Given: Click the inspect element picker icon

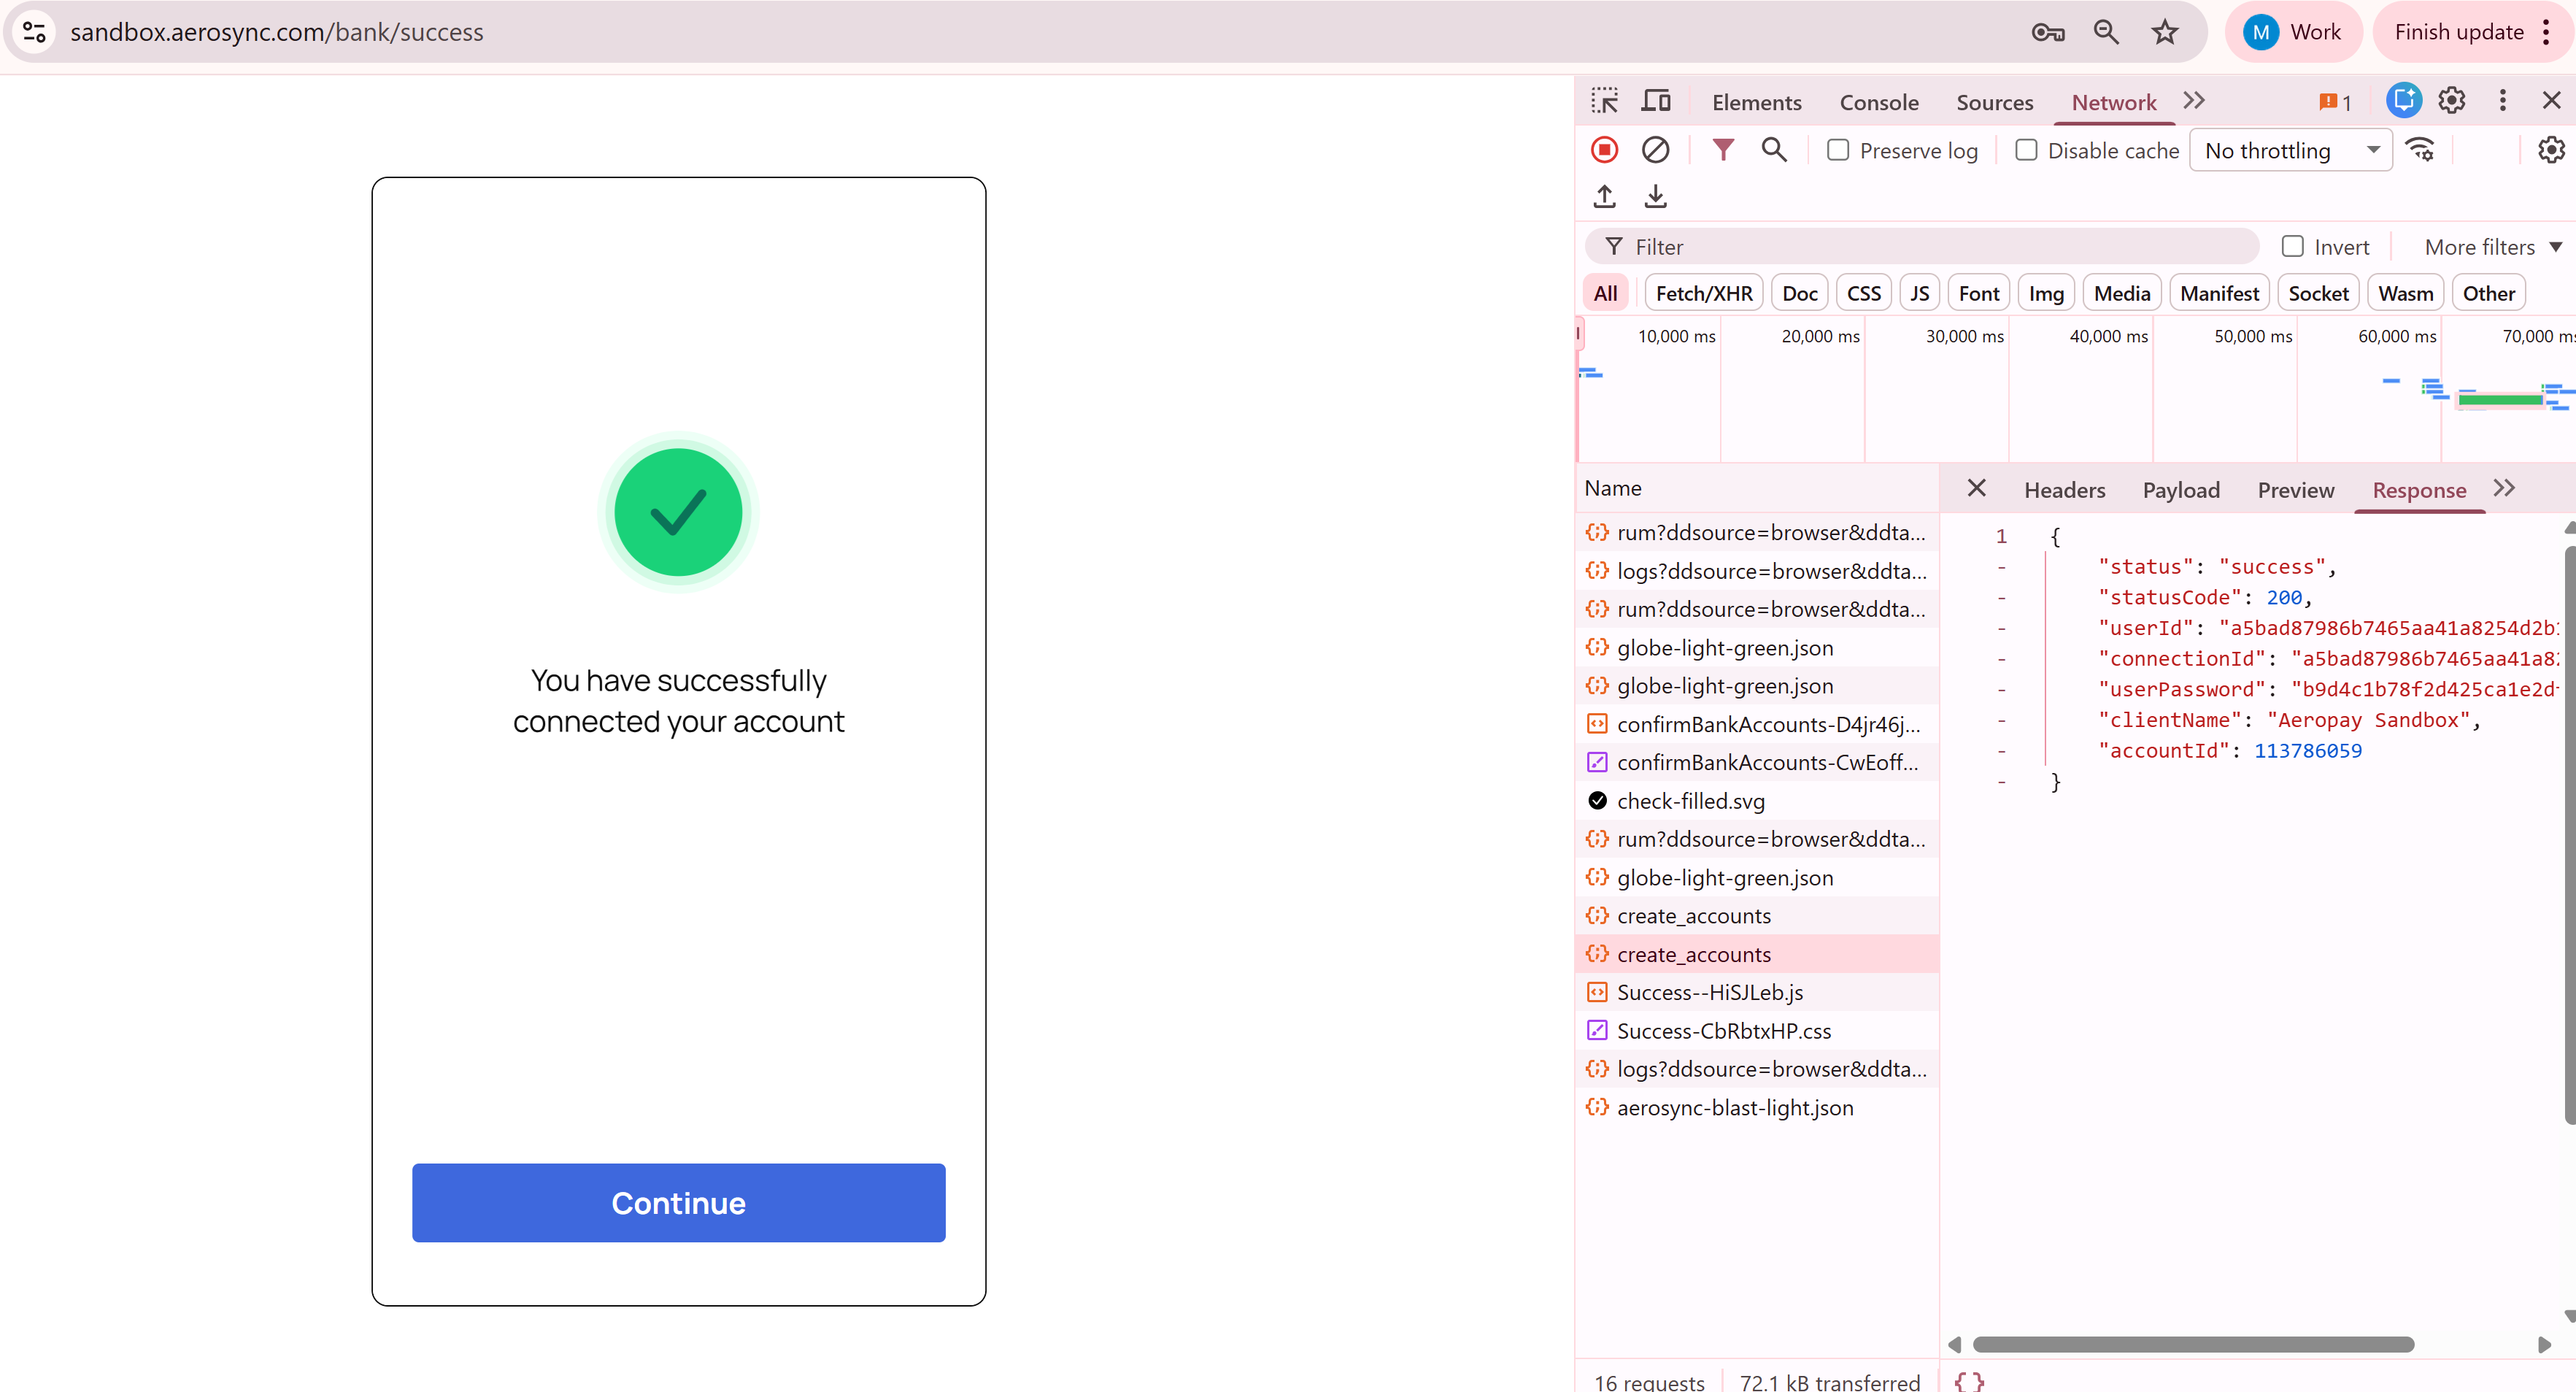Looking at the screenshot, I should pyautogui.click(x=1604, y=101).
